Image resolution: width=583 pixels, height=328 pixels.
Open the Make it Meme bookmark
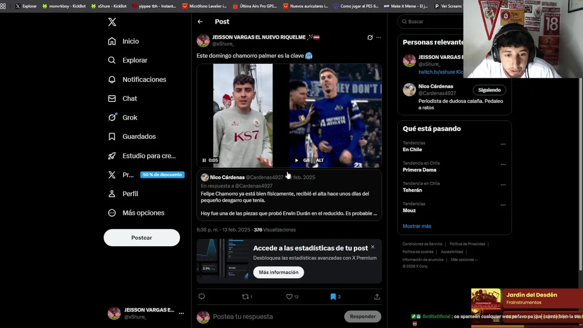[x=405, y=6]
